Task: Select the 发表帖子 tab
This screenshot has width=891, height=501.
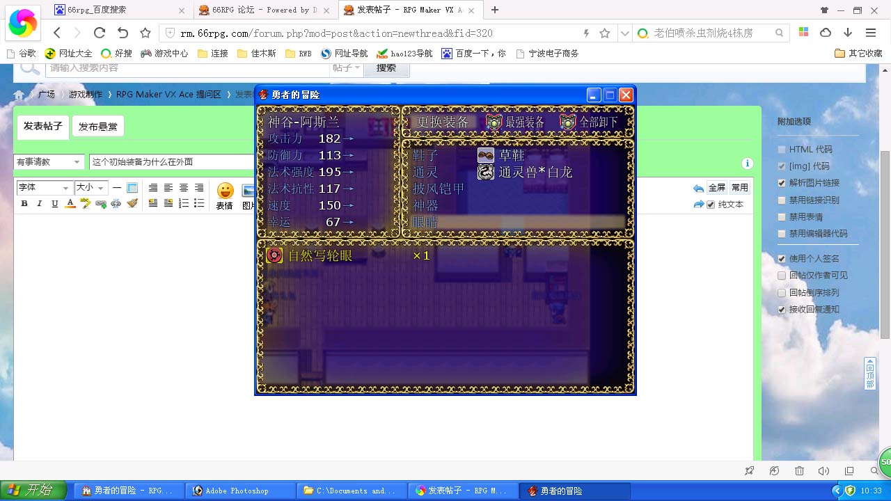Action: click(43, 127)
